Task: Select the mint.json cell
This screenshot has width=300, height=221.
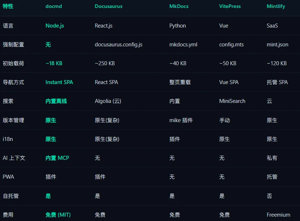Action: tap(278, 45)
